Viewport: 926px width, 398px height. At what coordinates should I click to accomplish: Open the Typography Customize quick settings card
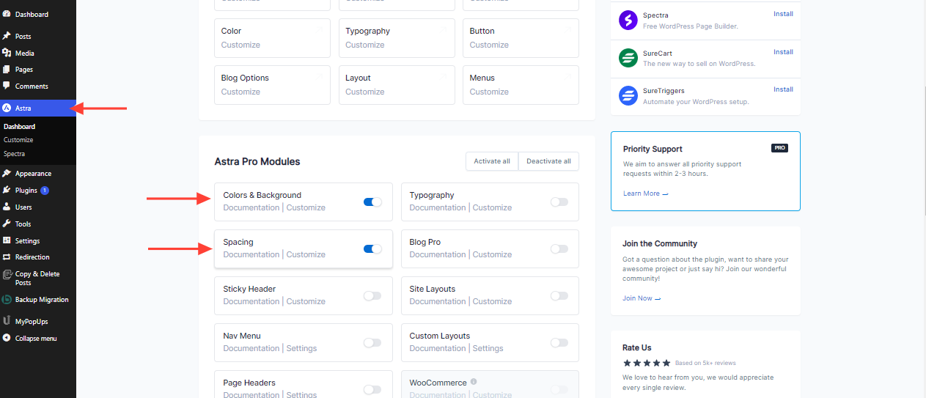396,38
